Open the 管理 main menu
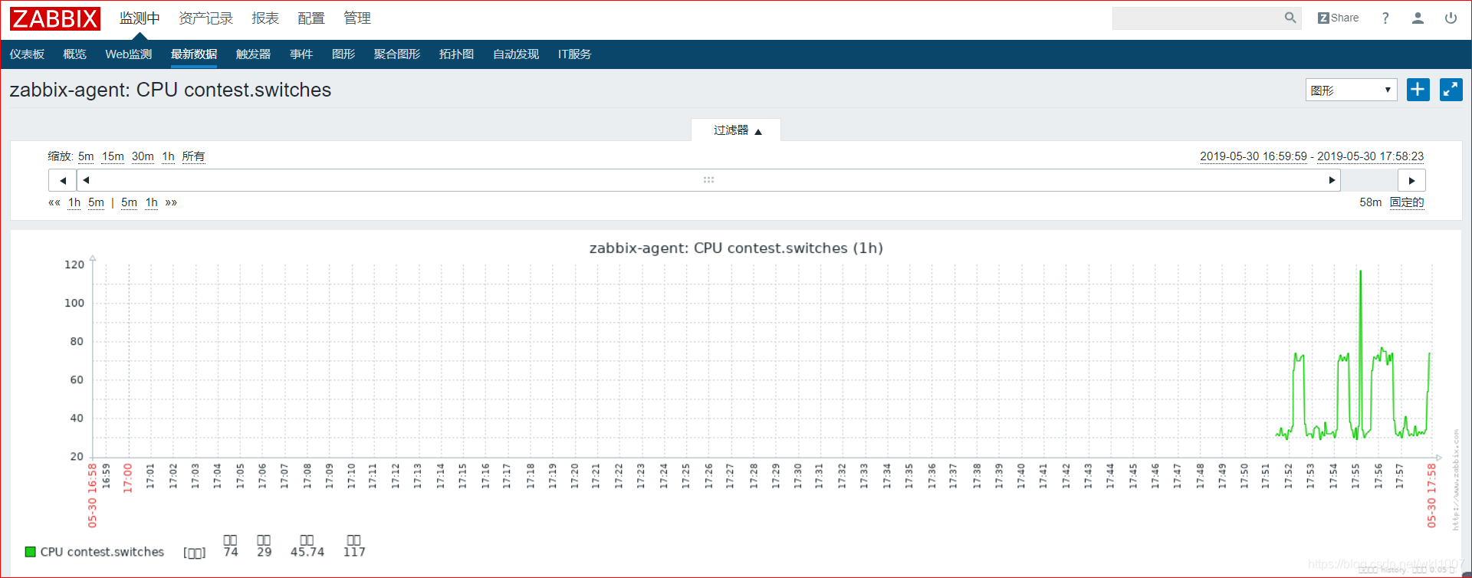This screenshot has height=578, width=1472. (357, 18)
